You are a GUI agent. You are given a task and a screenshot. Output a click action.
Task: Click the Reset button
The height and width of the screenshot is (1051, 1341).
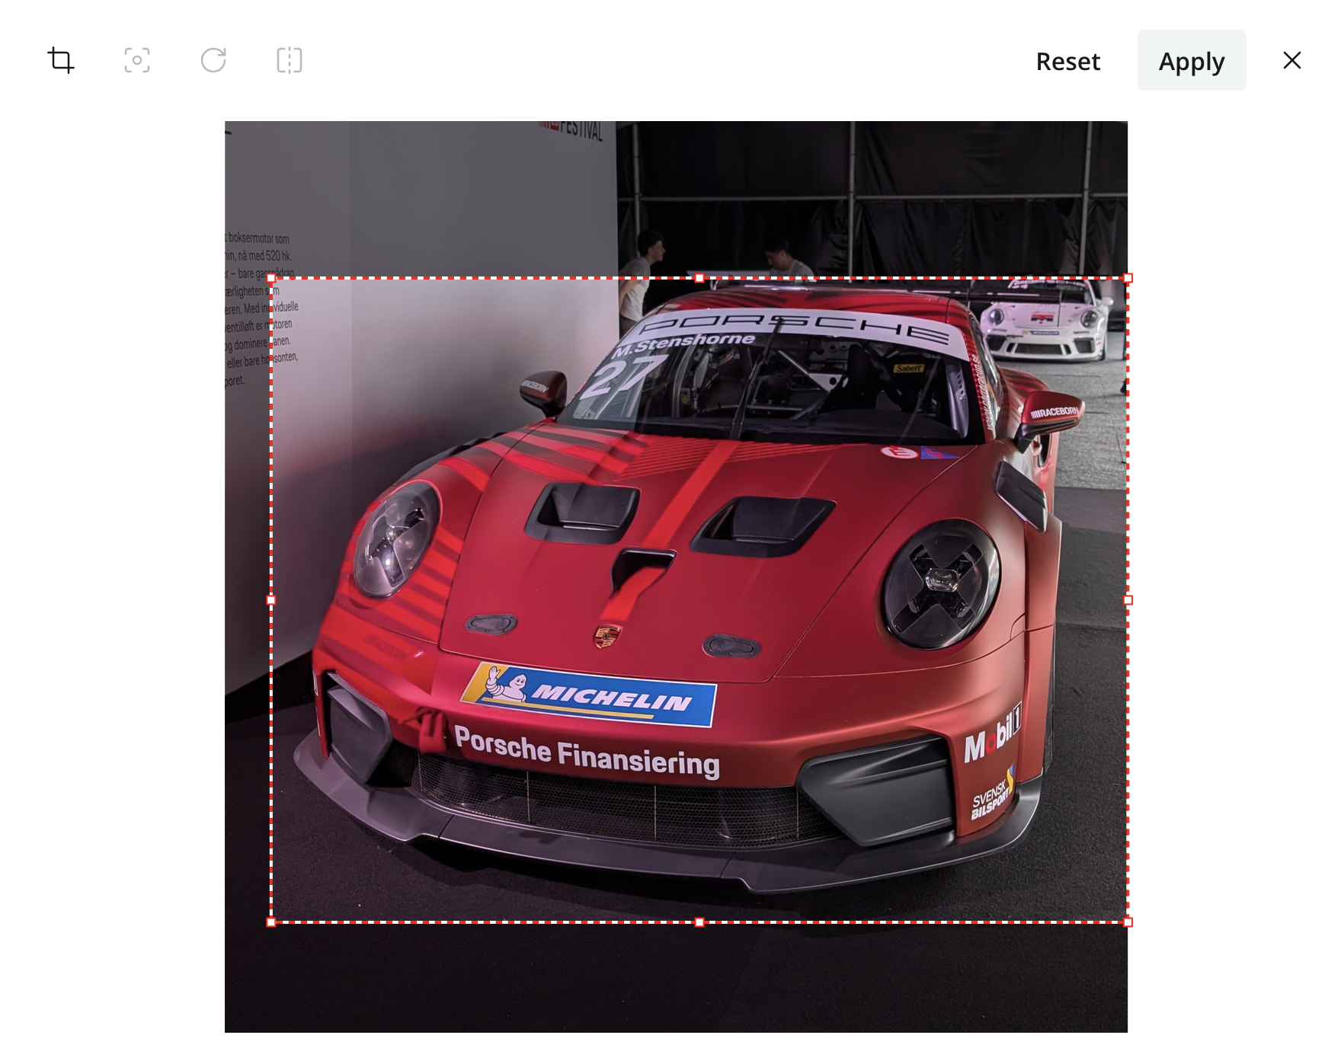(1067, 61)
